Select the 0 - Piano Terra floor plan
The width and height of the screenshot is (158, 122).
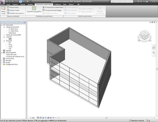point(13,29)
